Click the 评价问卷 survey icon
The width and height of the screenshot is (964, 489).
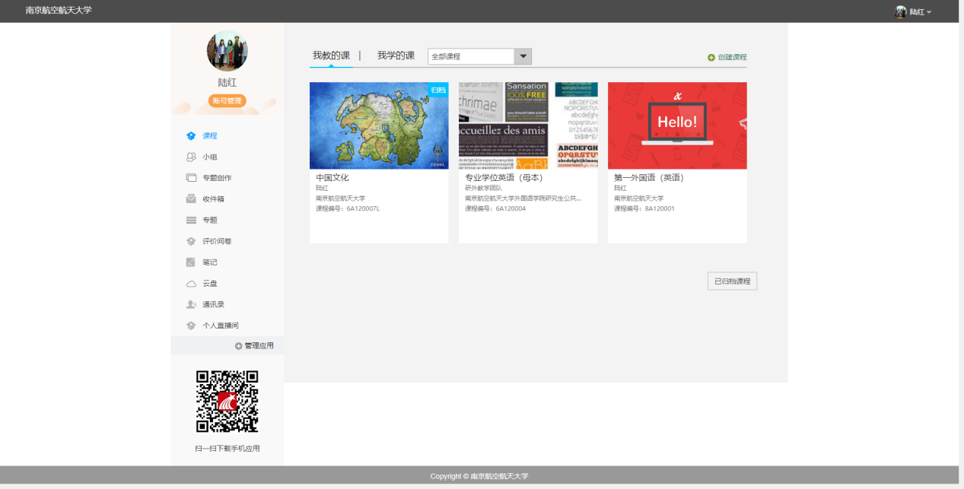(191, 241)
